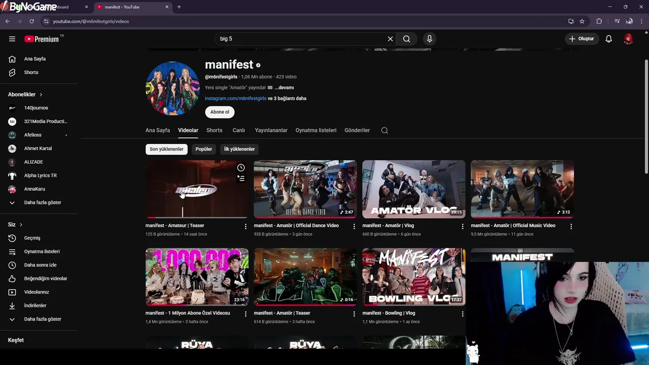Play Amatör Official Music Video thumbnail
649x365 pixels.
[522, 189]
